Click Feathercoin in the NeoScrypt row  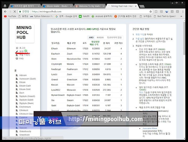click(x=72, y=69)
